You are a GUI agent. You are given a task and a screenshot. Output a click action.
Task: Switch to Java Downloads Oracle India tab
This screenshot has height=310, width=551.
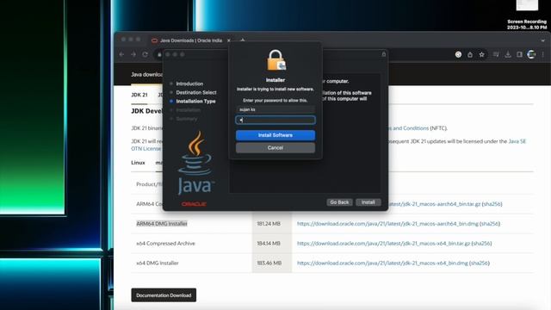coord(191,40)
